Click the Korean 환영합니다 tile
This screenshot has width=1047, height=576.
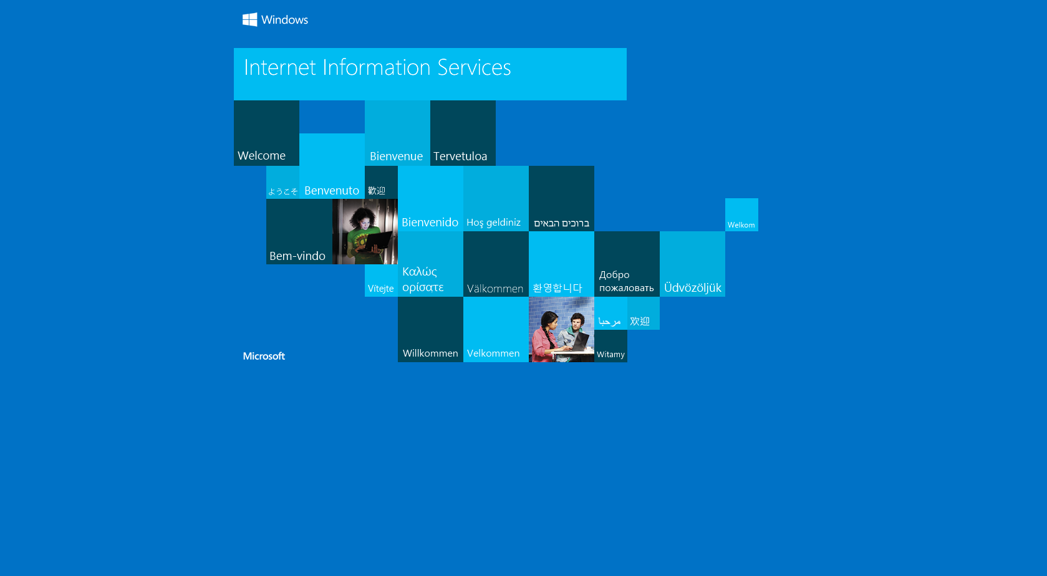click(561, 264)
